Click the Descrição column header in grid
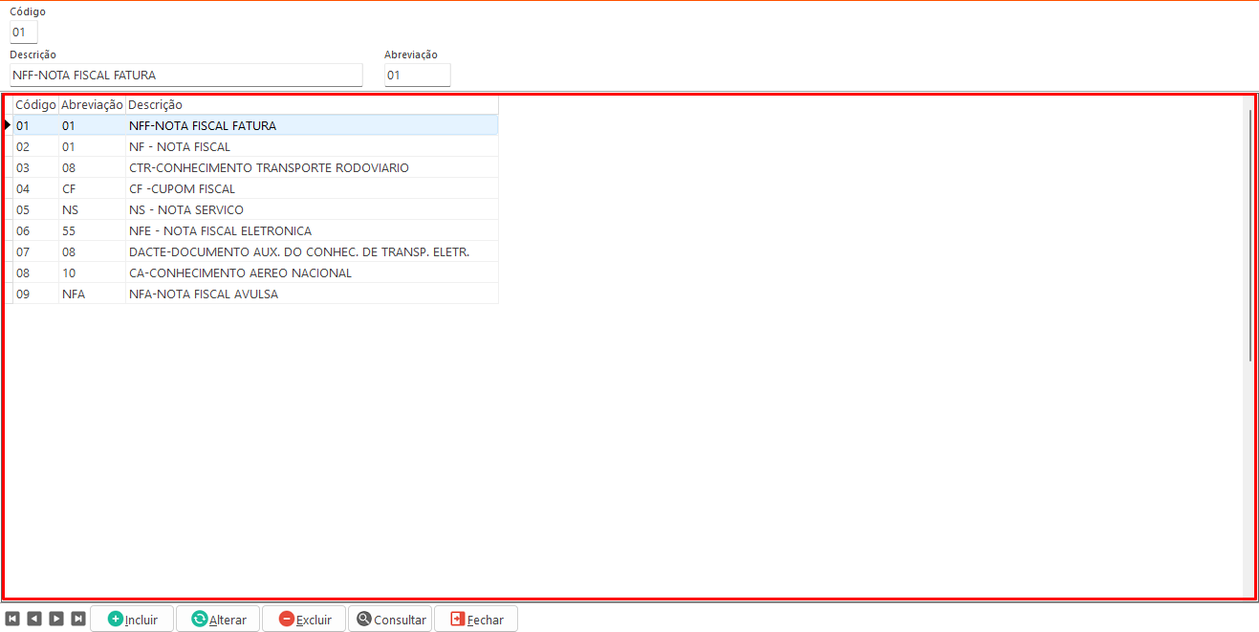Image resolution: width=1259 pixels, height=632 pixels. pos(311,105)
